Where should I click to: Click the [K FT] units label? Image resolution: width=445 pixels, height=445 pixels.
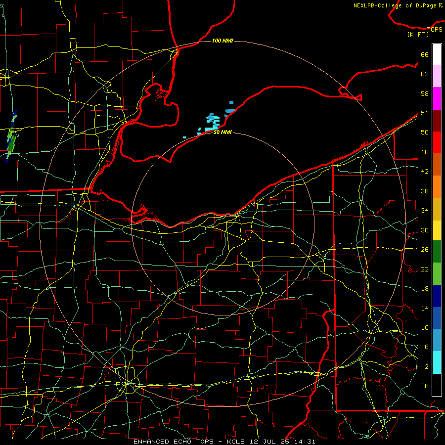(x=418, y=34)
